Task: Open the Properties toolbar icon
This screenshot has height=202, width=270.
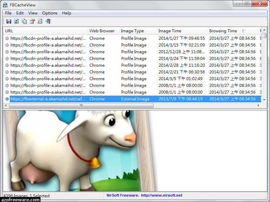Action: click(x=32, y=21)
